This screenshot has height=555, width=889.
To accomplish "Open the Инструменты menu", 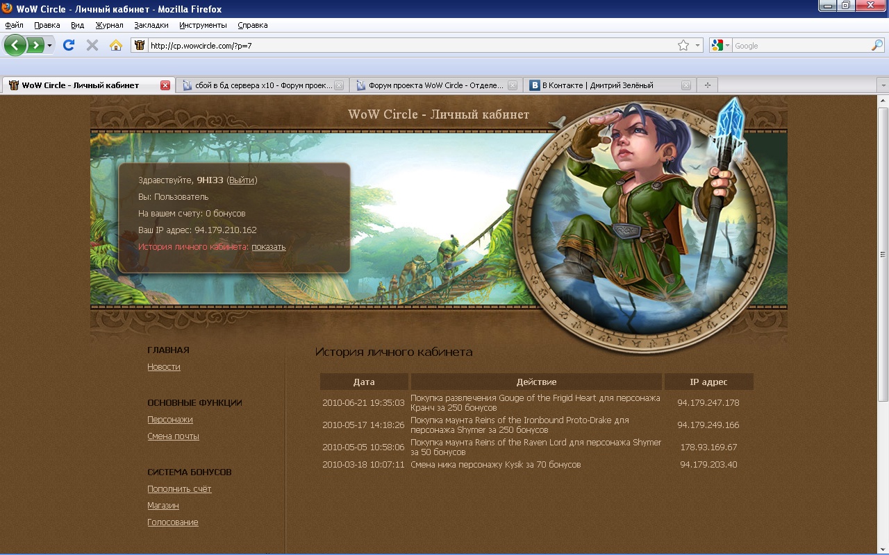I will tap(203, 25).
